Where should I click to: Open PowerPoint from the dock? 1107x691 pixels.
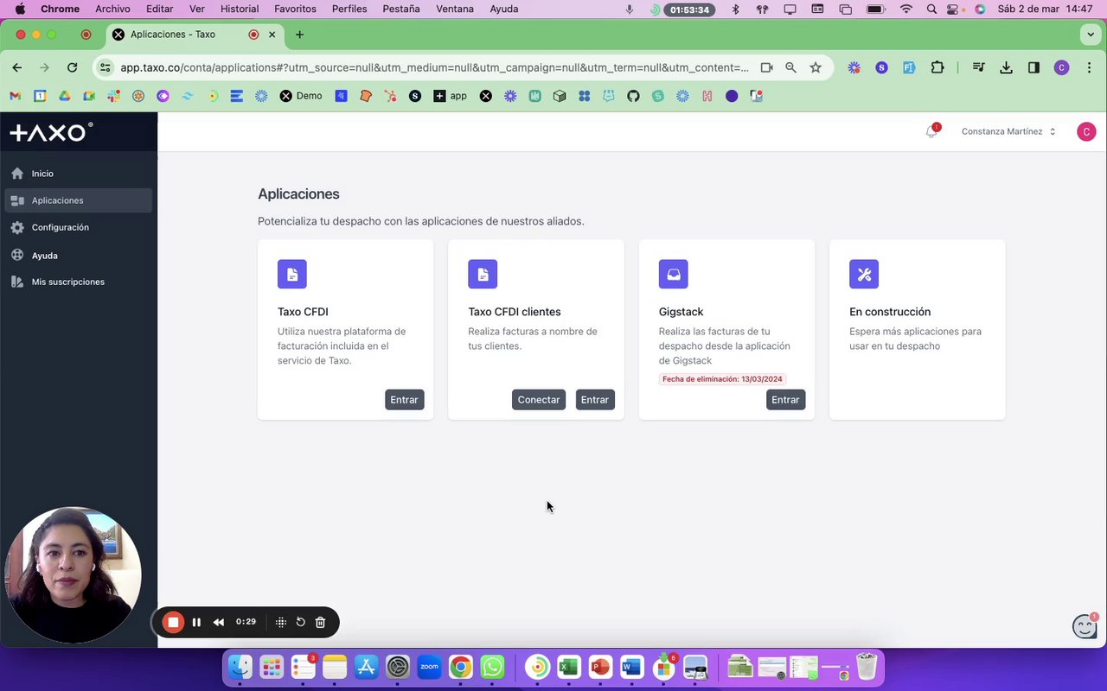(x=600, y=667)
